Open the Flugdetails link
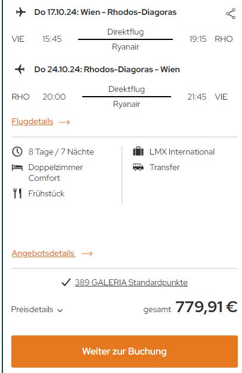The height and width of the screenshot is (373, 242). click(x=33, y=122)
